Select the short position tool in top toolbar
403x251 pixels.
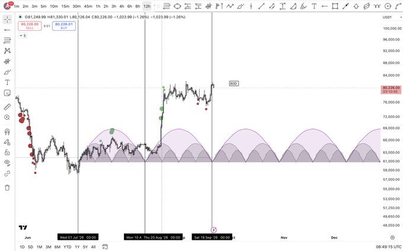[198, 6]
